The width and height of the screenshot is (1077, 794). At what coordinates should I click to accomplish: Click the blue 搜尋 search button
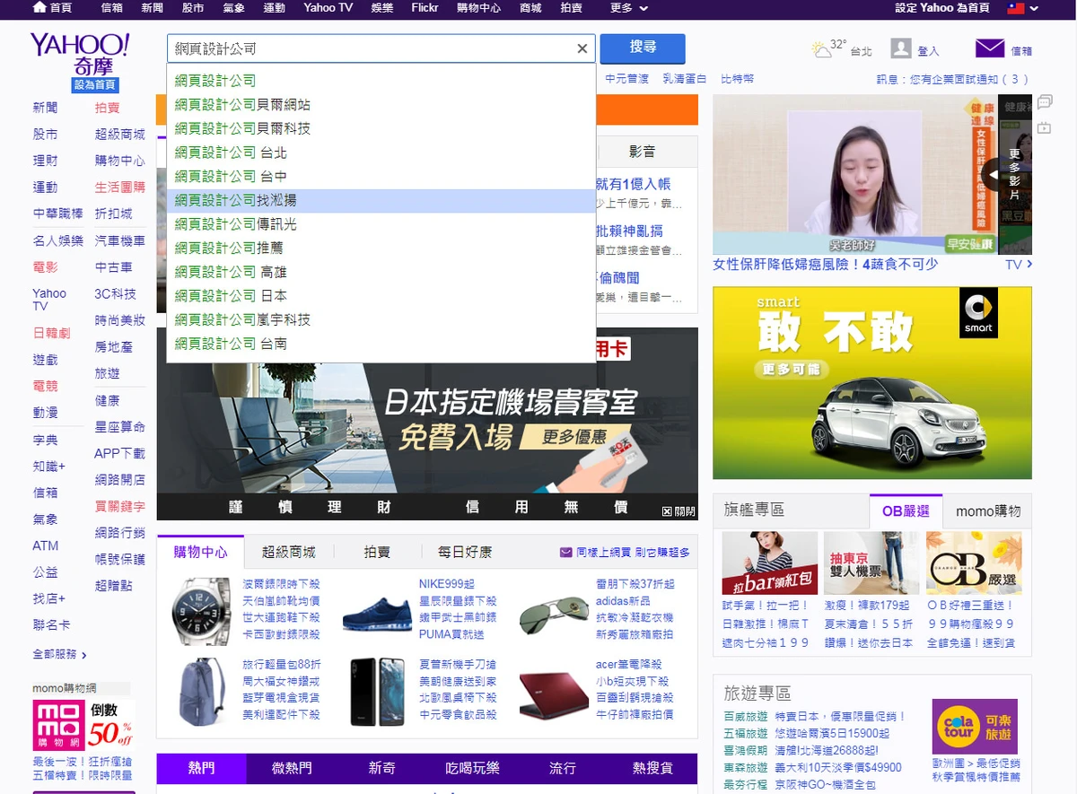[x=643, y=48]
